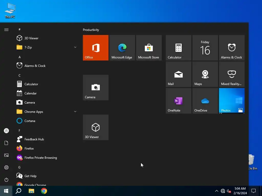Viewport: 262px width, 196px height.
Task: Open the muted volume tray icon
Action: pos(229,191)
